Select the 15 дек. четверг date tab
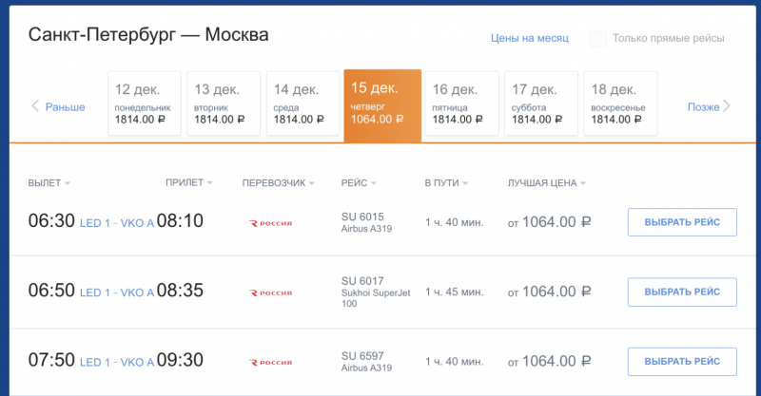The height and width of the screenshot is (396, 761). pos(382,105)
